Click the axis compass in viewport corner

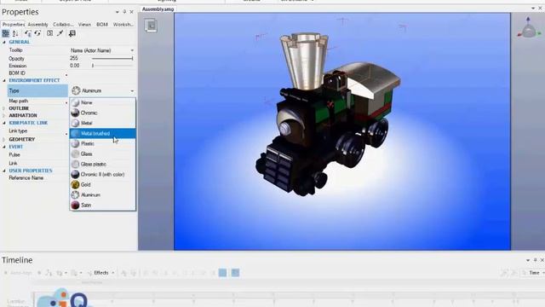528,27
